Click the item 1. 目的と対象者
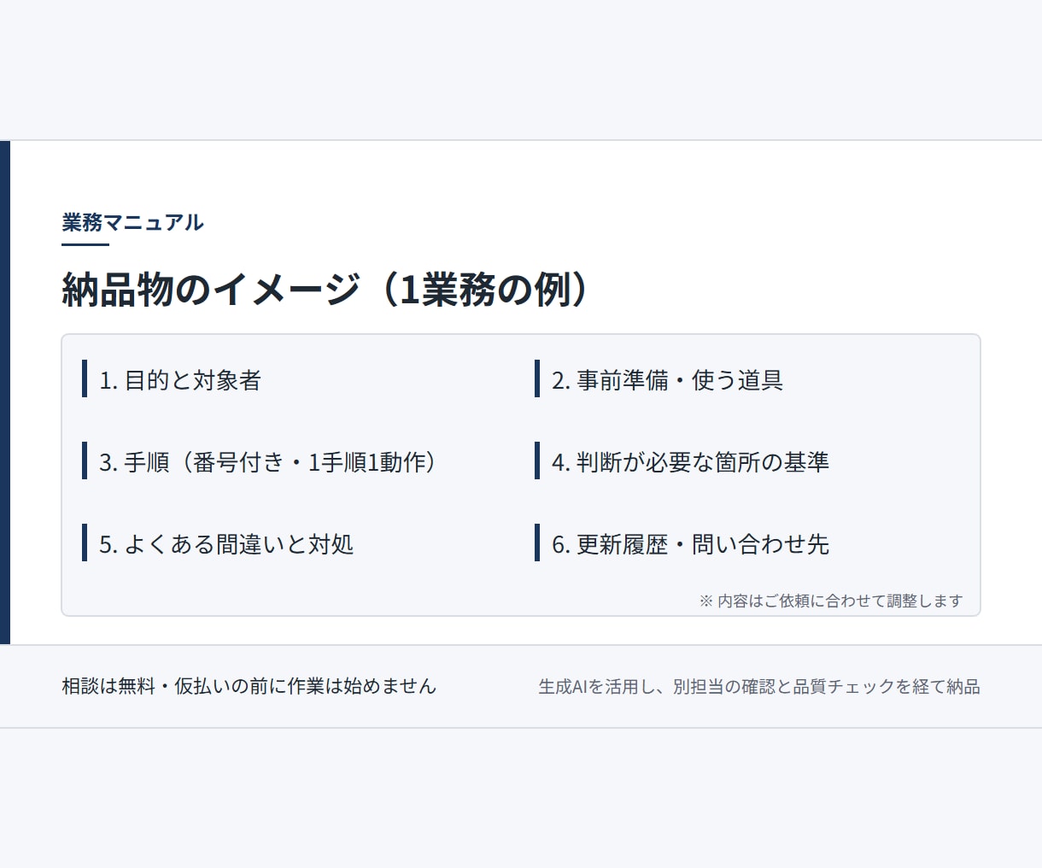Viewport: 1042px width, 868px height. pos(180,379)
